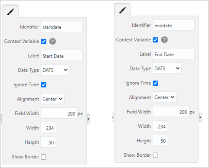Collapse the startdate panel with its right arrow
The height and width of the screenshot is (168, 209).
88,119
